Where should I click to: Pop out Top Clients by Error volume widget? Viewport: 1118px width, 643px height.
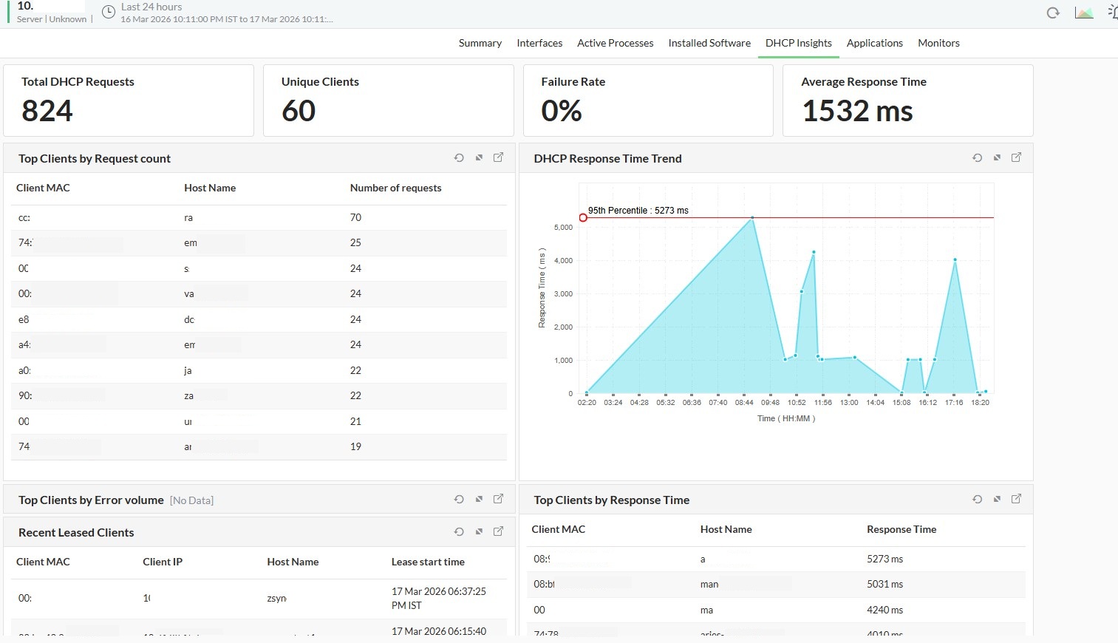tap(499, 499)
